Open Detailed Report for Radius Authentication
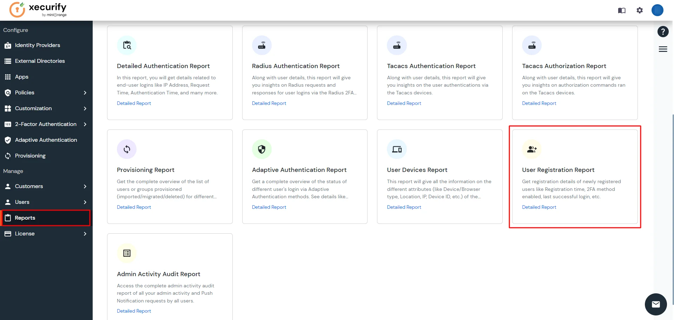 [269, 103]
